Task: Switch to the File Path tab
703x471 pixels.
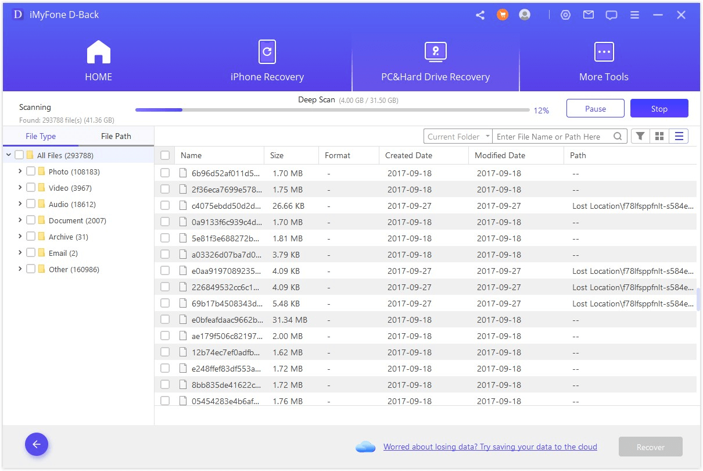Action: (116, 136)
